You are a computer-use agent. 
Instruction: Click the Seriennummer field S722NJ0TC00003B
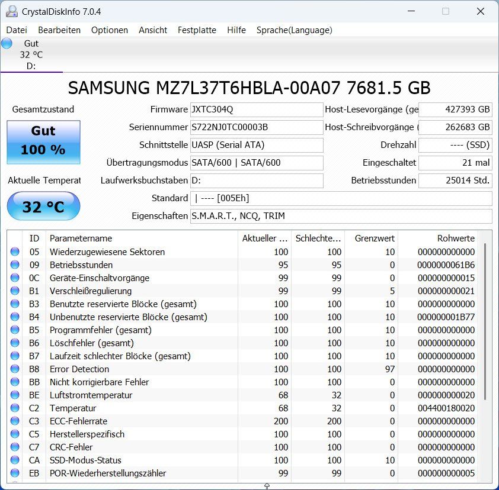coord(257,127)
